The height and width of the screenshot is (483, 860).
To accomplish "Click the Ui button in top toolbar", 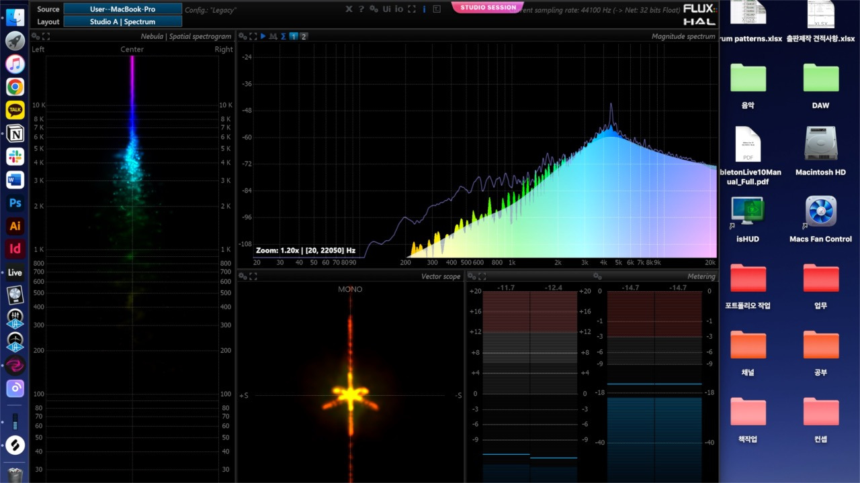I will coord(387,9).
